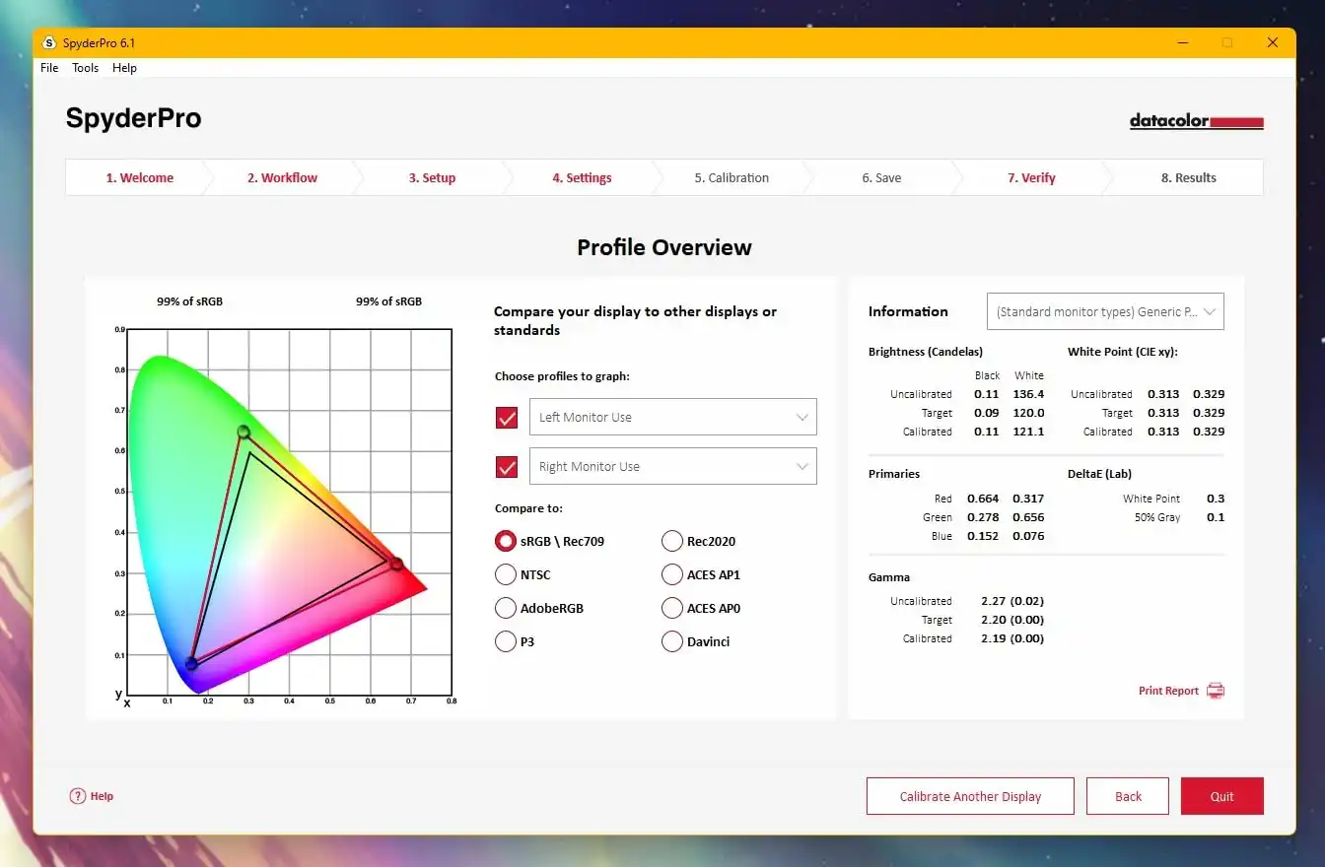Click the calibrated white brightness value 121.1
The width and height of the screenshot is (1325, 867).
point(1028,432)
